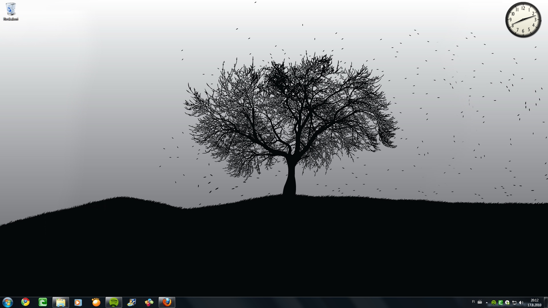This screenshot has width=548, height=308.
Task: Click the Spotify system tray icon
Action: tap(494, 303)
